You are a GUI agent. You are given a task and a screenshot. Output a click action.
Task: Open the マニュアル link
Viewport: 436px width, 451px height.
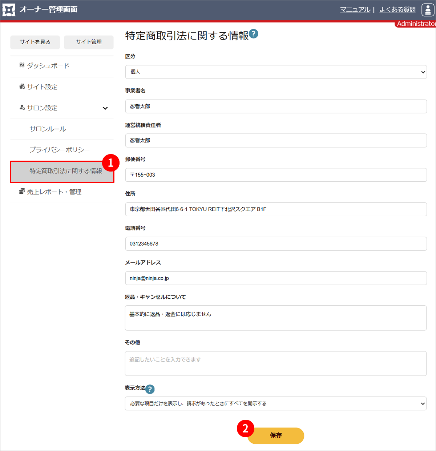(x=355, y=10)
